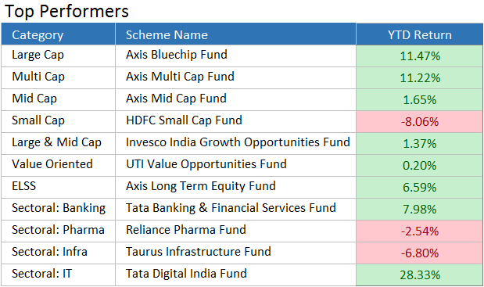The width and height of the screenshot is (484, 287).
Task: Click the Scheme Name column header
Action: click(x=235, y=34)
